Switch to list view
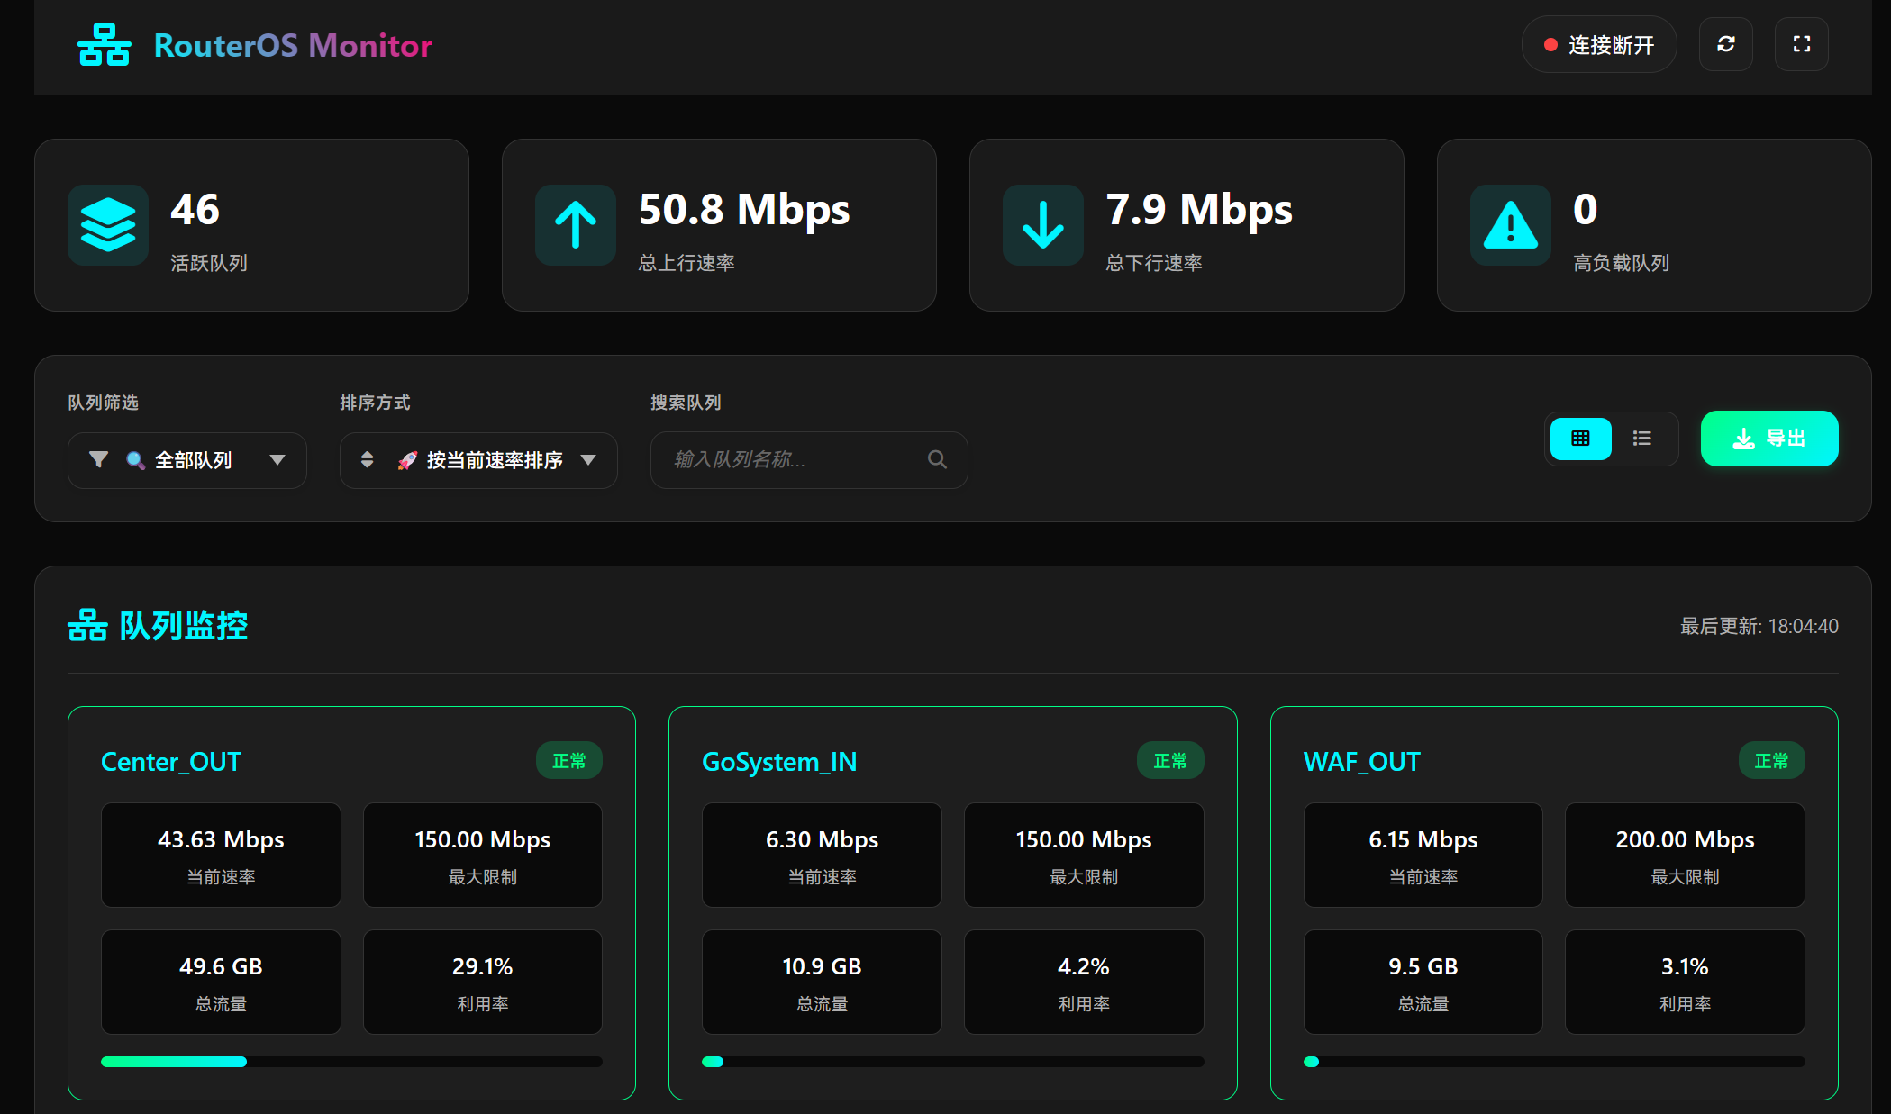The width and height of the screenshot is (1891, 1114). 1642,439
